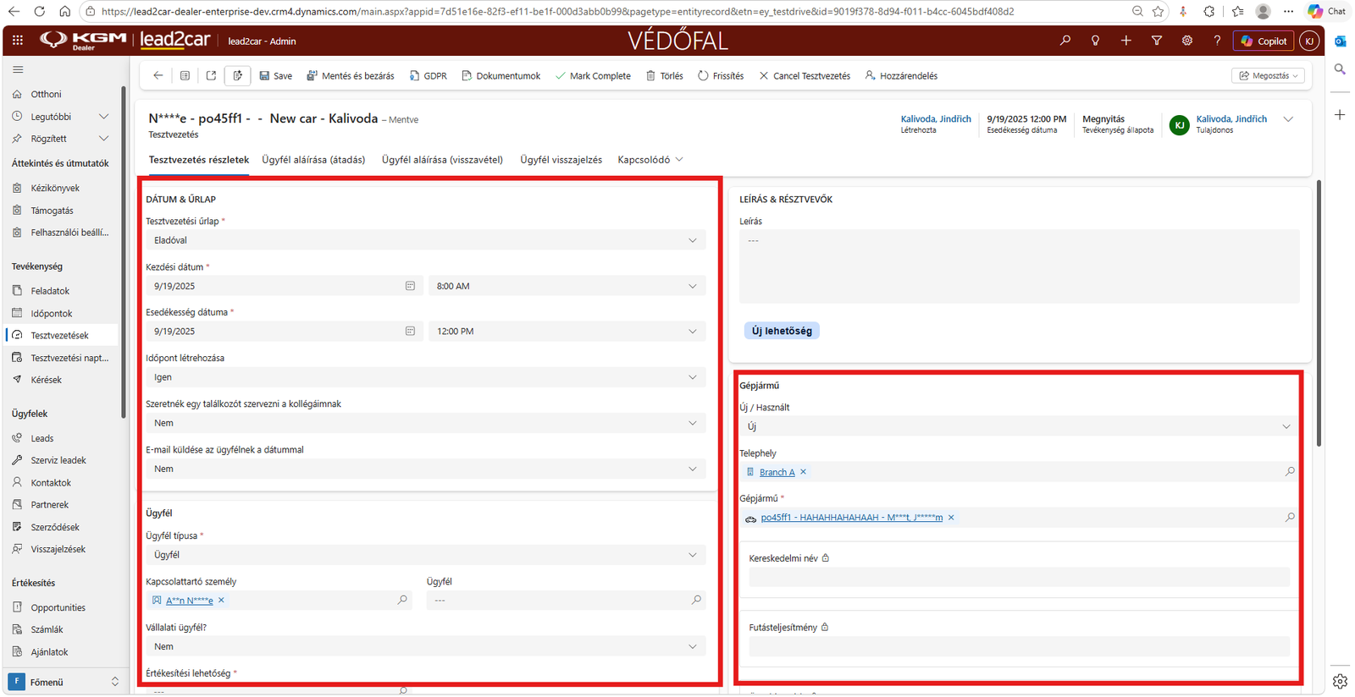Click the search magnifier in the Dynamics header
1355x697 pixels.
pos(1065,41)
